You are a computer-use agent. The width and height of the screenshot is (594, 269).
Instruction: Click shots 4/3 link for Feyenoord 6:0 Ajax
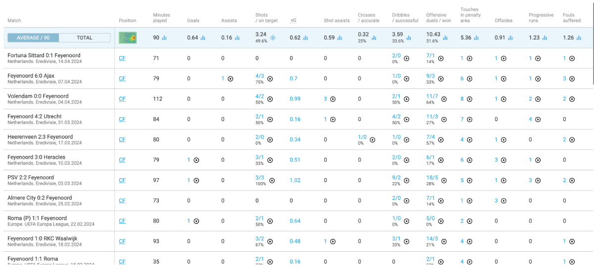pos(259,76)
